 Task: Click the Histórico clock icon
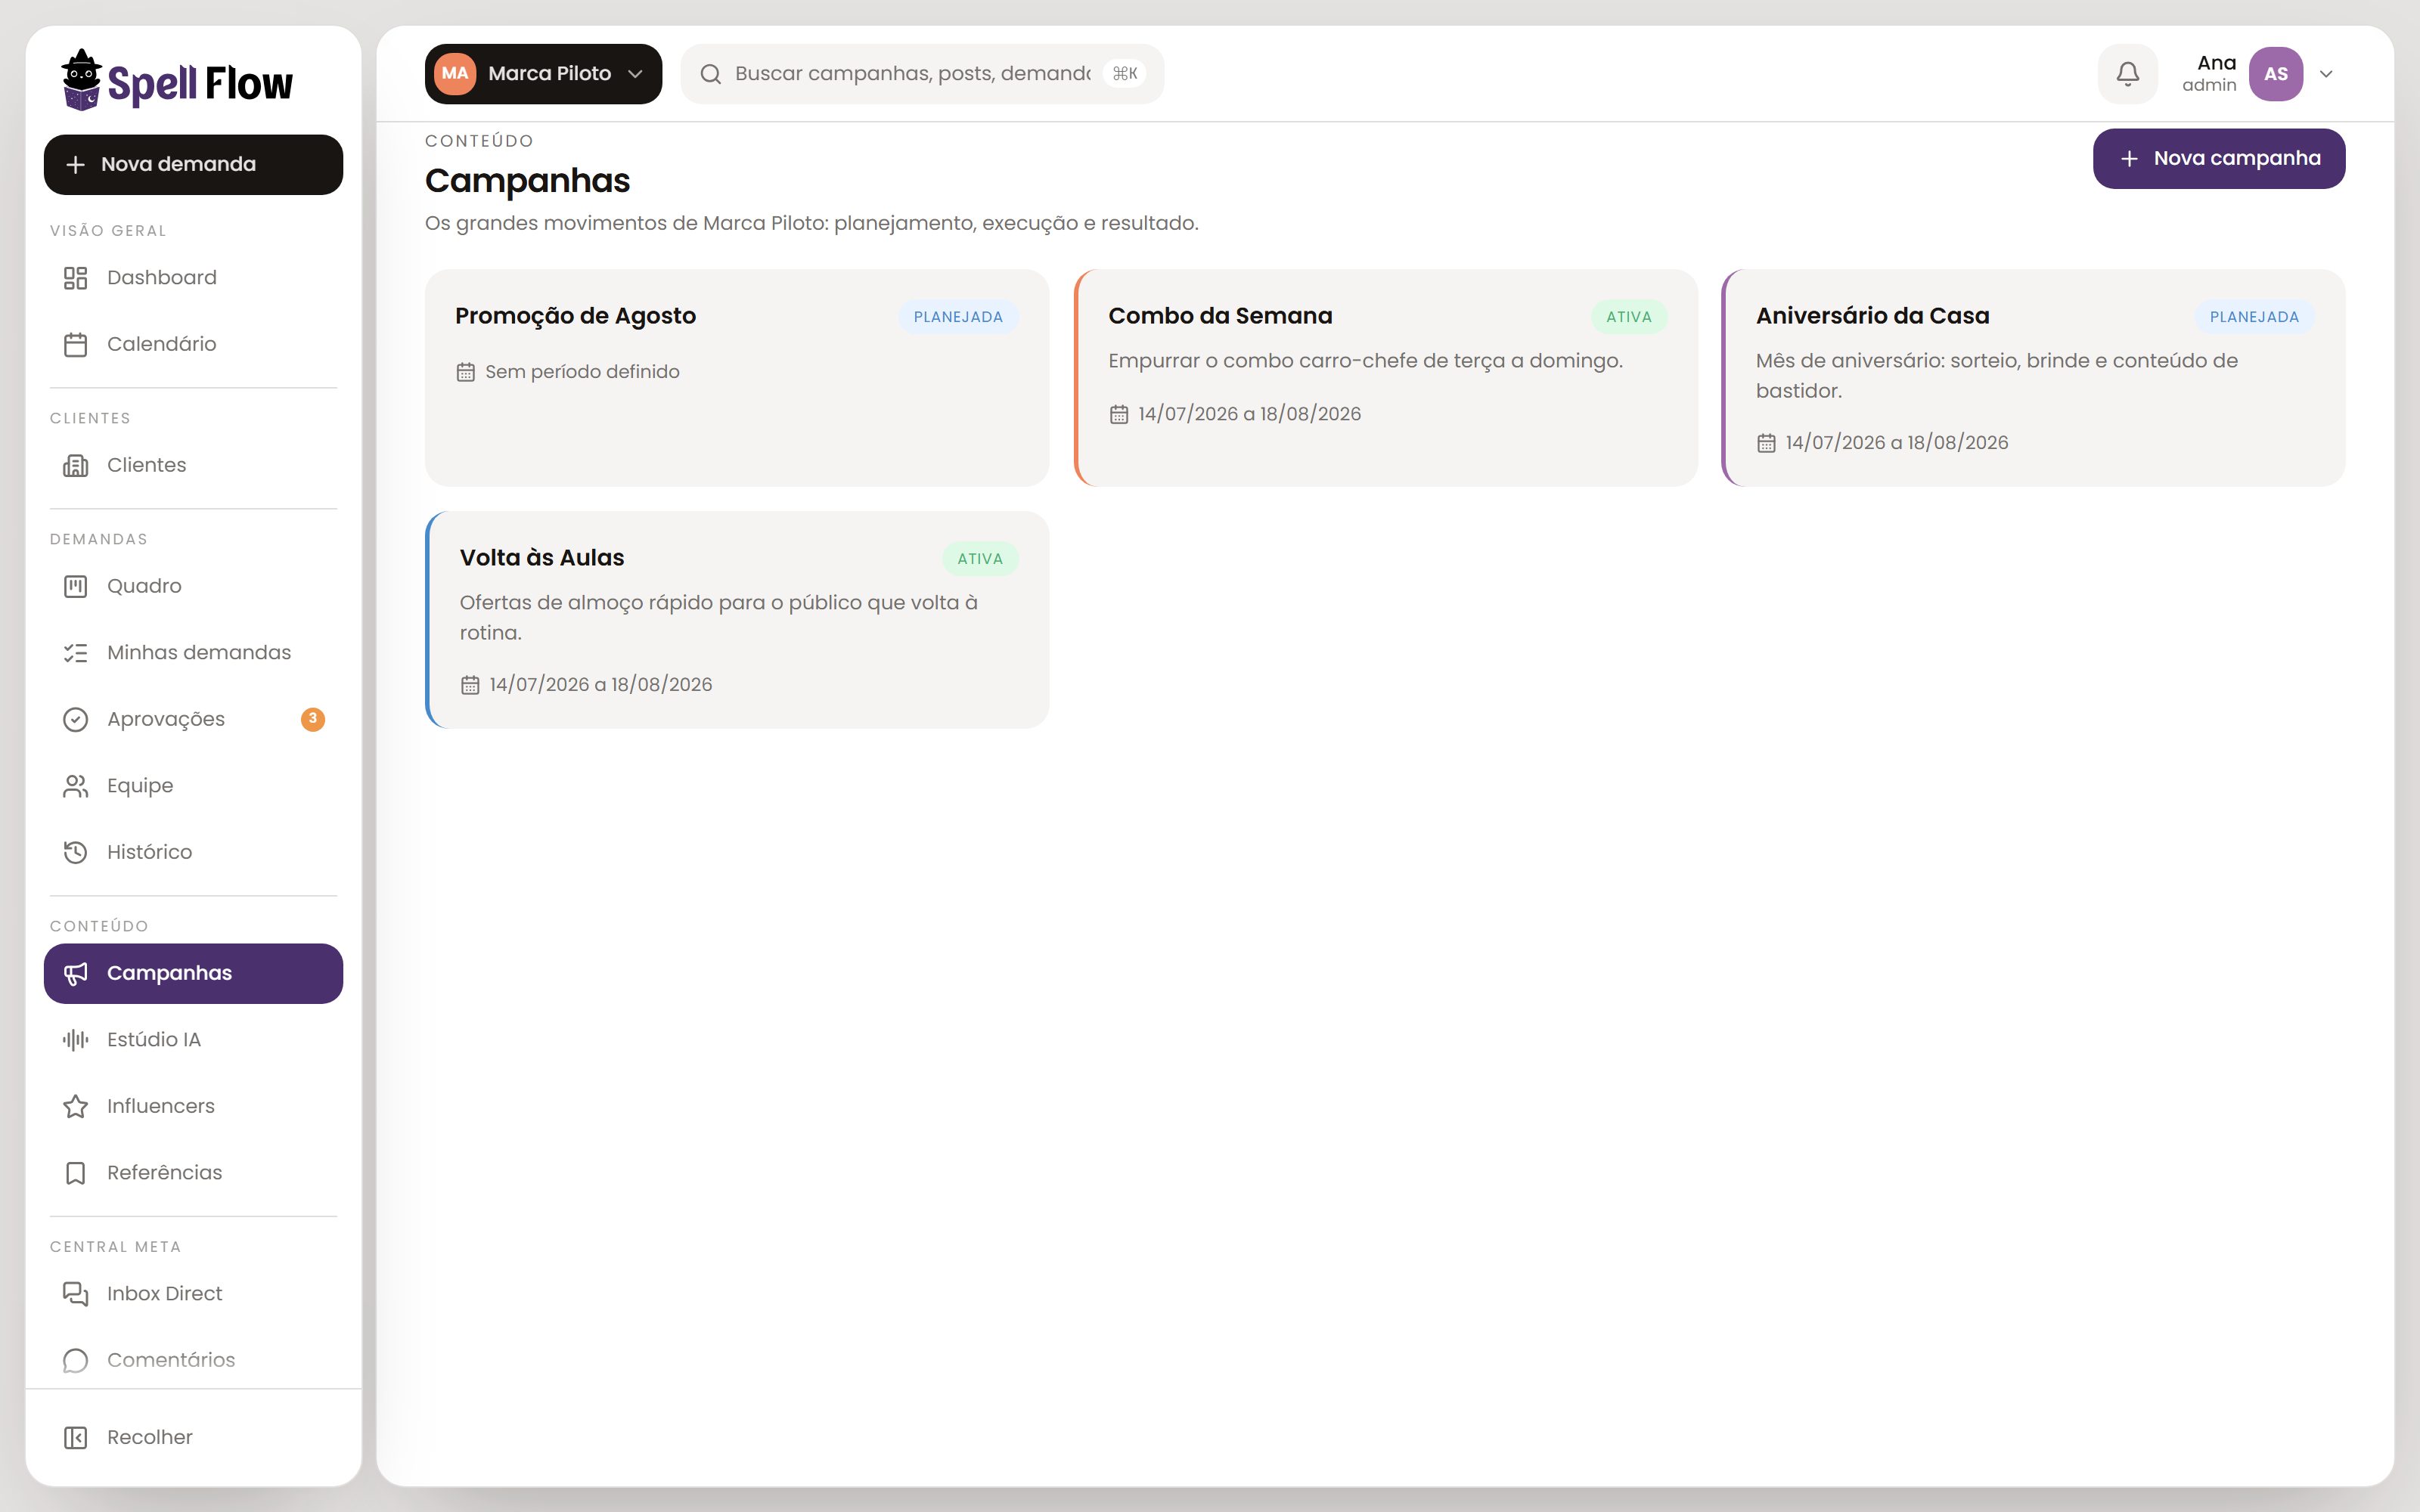(75, 852)
